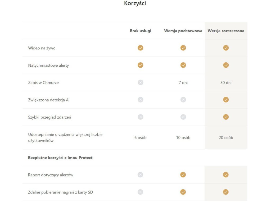Screen dimensions: 271x203
Task: Click the Korzyści page title
Action: 135,3
